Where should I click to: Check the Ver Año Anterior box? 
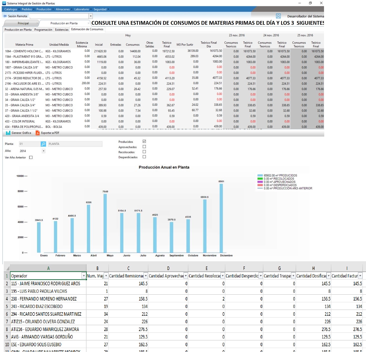[x=31, y=157]
